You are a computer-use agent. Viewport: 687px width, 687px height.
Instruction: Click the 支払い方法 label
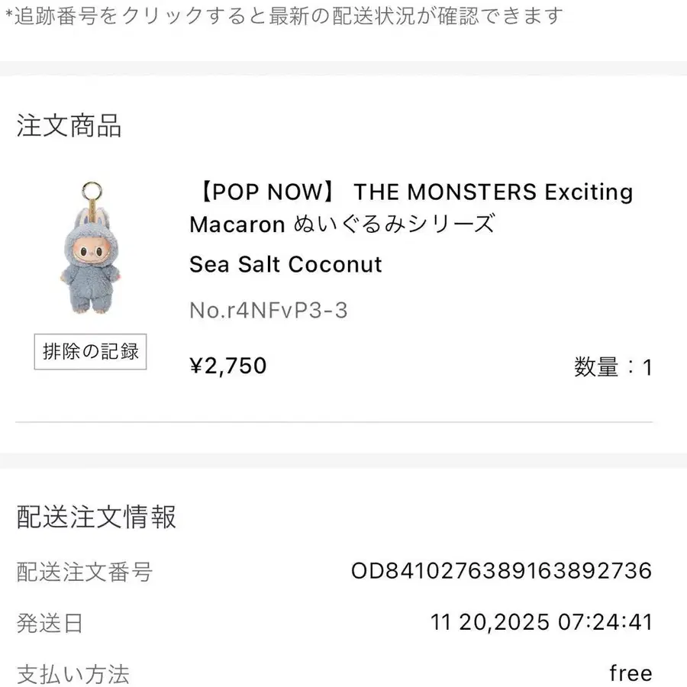[73, 674]
